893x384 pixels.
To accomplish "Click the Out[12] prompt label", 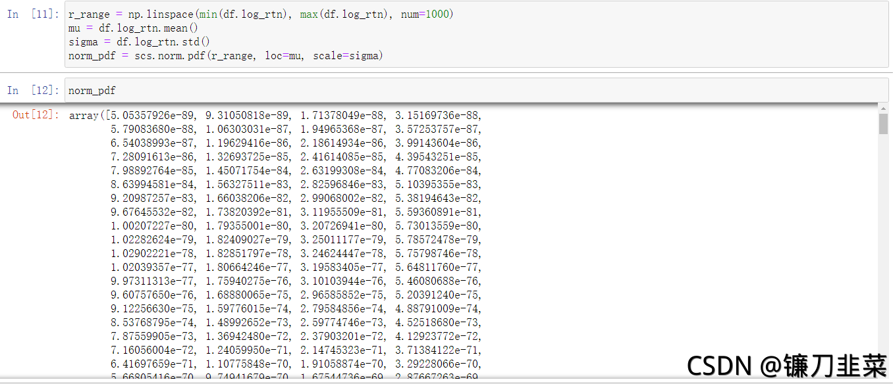I will click(36, 115).
